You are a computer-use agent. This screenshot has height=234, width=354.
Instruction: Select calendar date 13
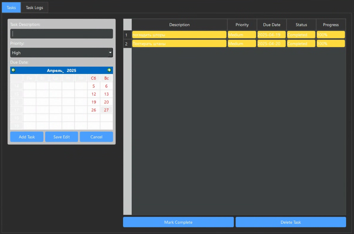(106, 94)
